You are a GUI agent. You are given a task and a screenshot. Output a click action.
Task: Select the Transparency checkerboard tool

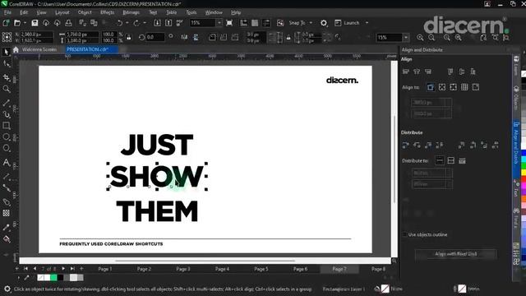point(7,213)
